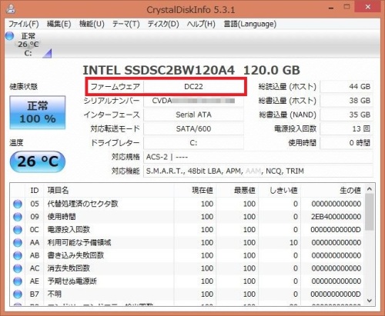Click the しきい値 column header
The image size is (385, 316).
pyautogui.click(x=280, y=191)
